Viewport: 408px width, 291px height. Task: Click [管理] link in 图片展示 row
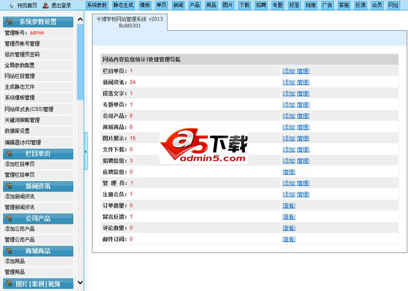tap(303, 138)
